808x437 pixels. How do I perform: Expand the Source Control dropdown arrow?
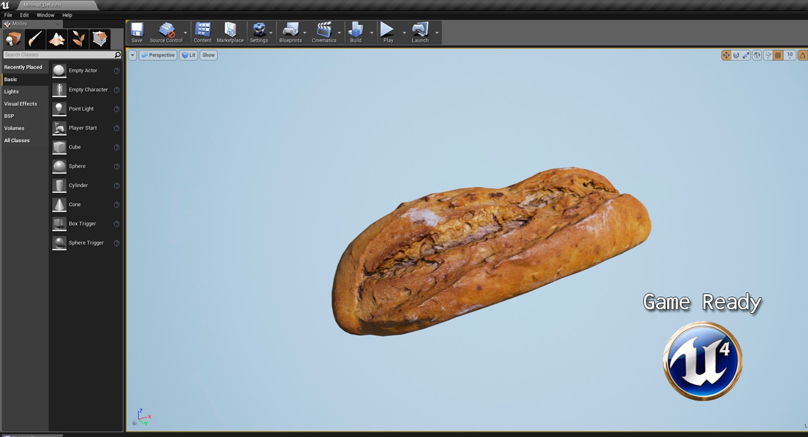(x=185, y=33)
